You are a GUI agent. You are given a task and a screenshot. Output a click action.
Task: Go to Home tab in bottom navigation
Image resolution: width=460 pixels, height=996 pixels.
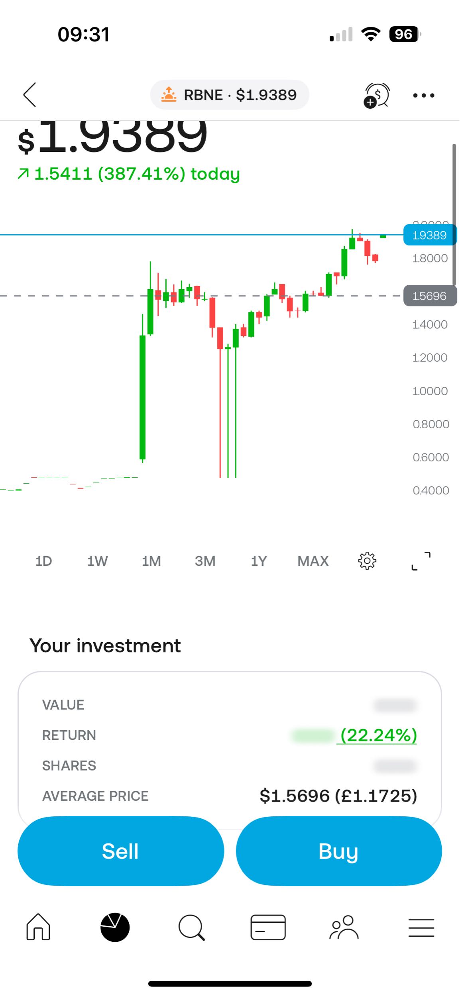tap(38, 927)
